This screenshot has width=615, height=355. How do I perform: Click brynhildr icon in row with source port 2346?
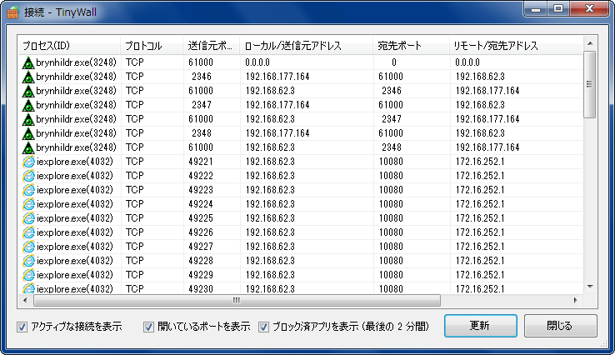pyautogui.click(x=28, y=77)
